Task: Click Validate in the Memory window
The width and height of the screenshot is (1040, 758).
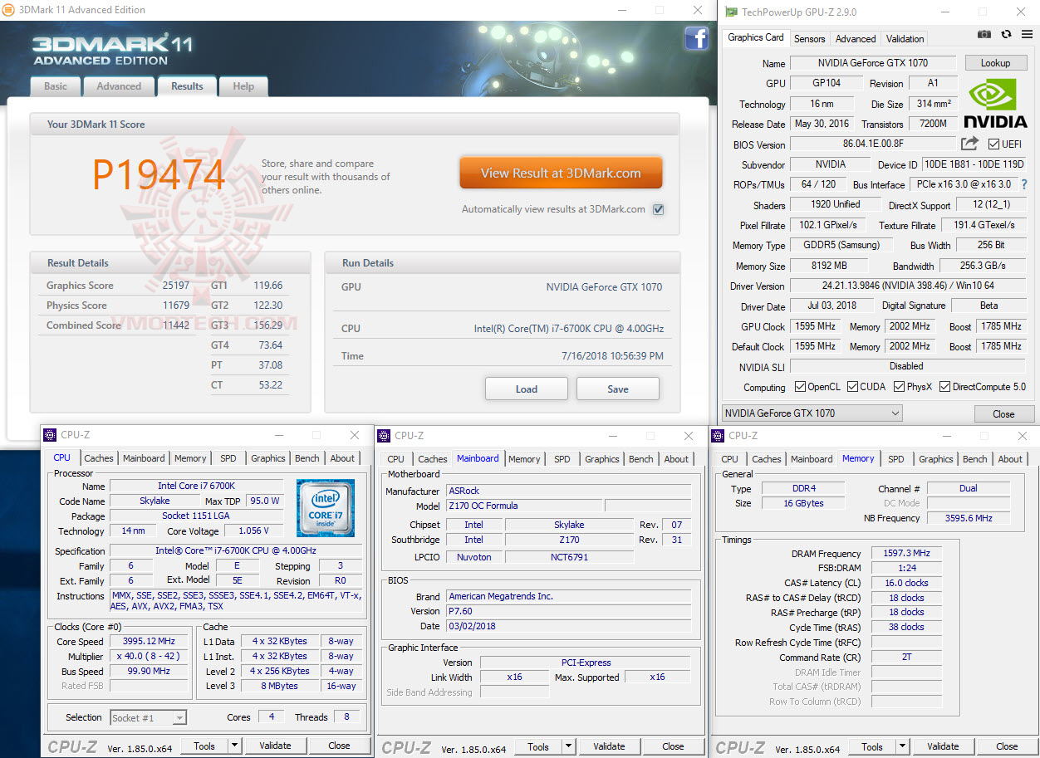Action: click(943, 746)
